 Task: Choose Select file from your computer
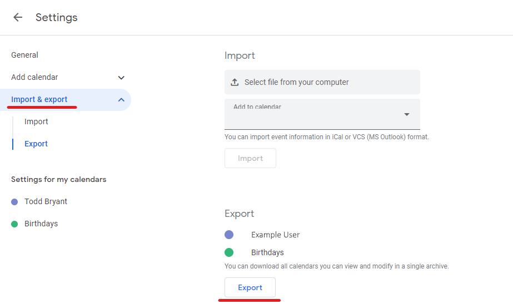pyautogui.click(x=322, y=82)
